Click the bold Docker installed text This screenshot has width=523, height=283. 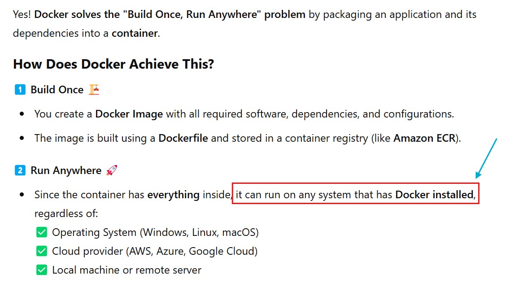pyautogui.click(x=434, y=195)
